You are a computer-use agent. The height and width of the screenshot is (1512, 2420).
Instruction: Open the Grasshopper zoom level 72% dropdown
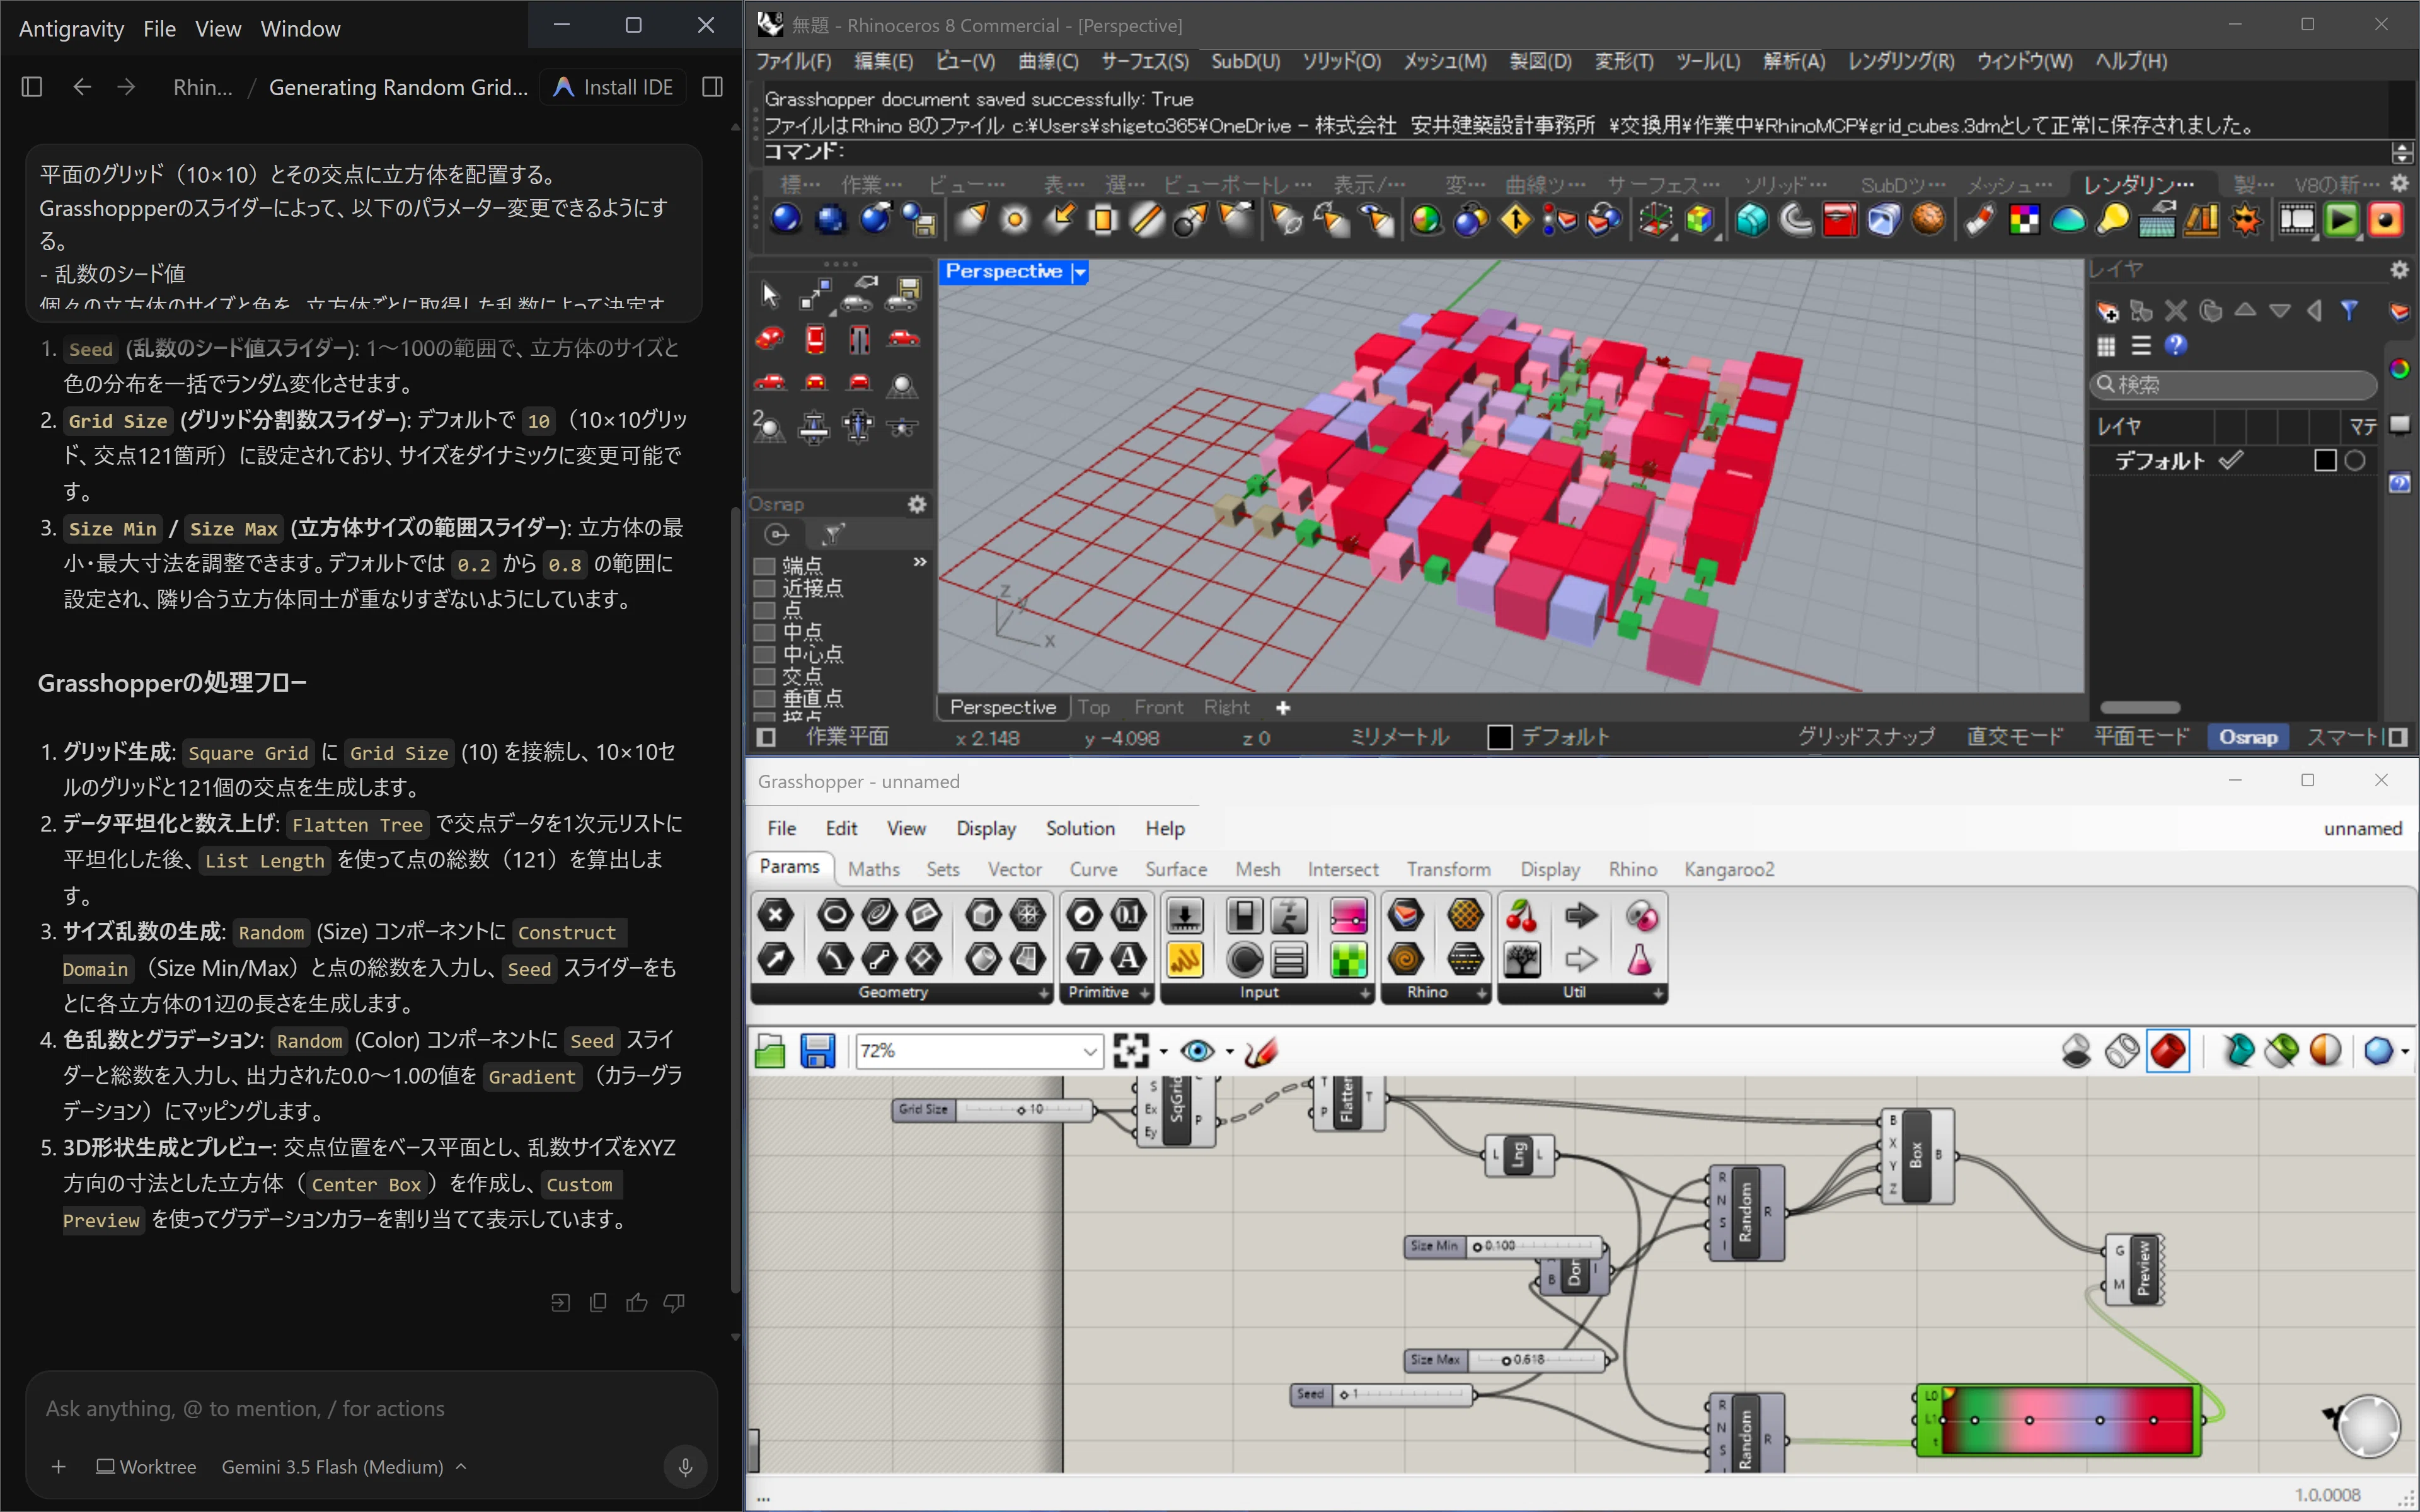coord(1090,1051)
